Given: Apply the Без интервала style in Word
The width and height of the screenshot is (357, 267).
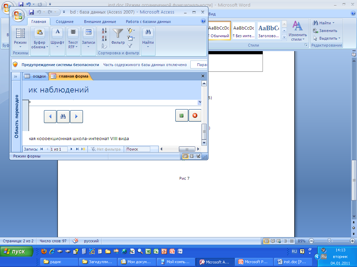Looking at the screenshot, I should pyautogui.click(x=244, y=31).
